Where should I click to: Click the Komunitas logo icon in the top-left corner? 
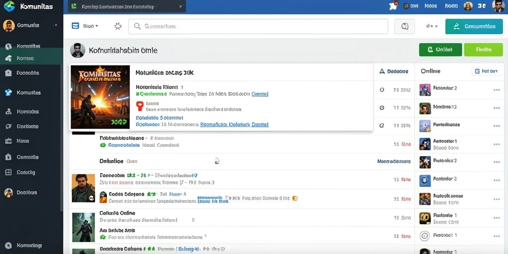click(x=9, y=6)
